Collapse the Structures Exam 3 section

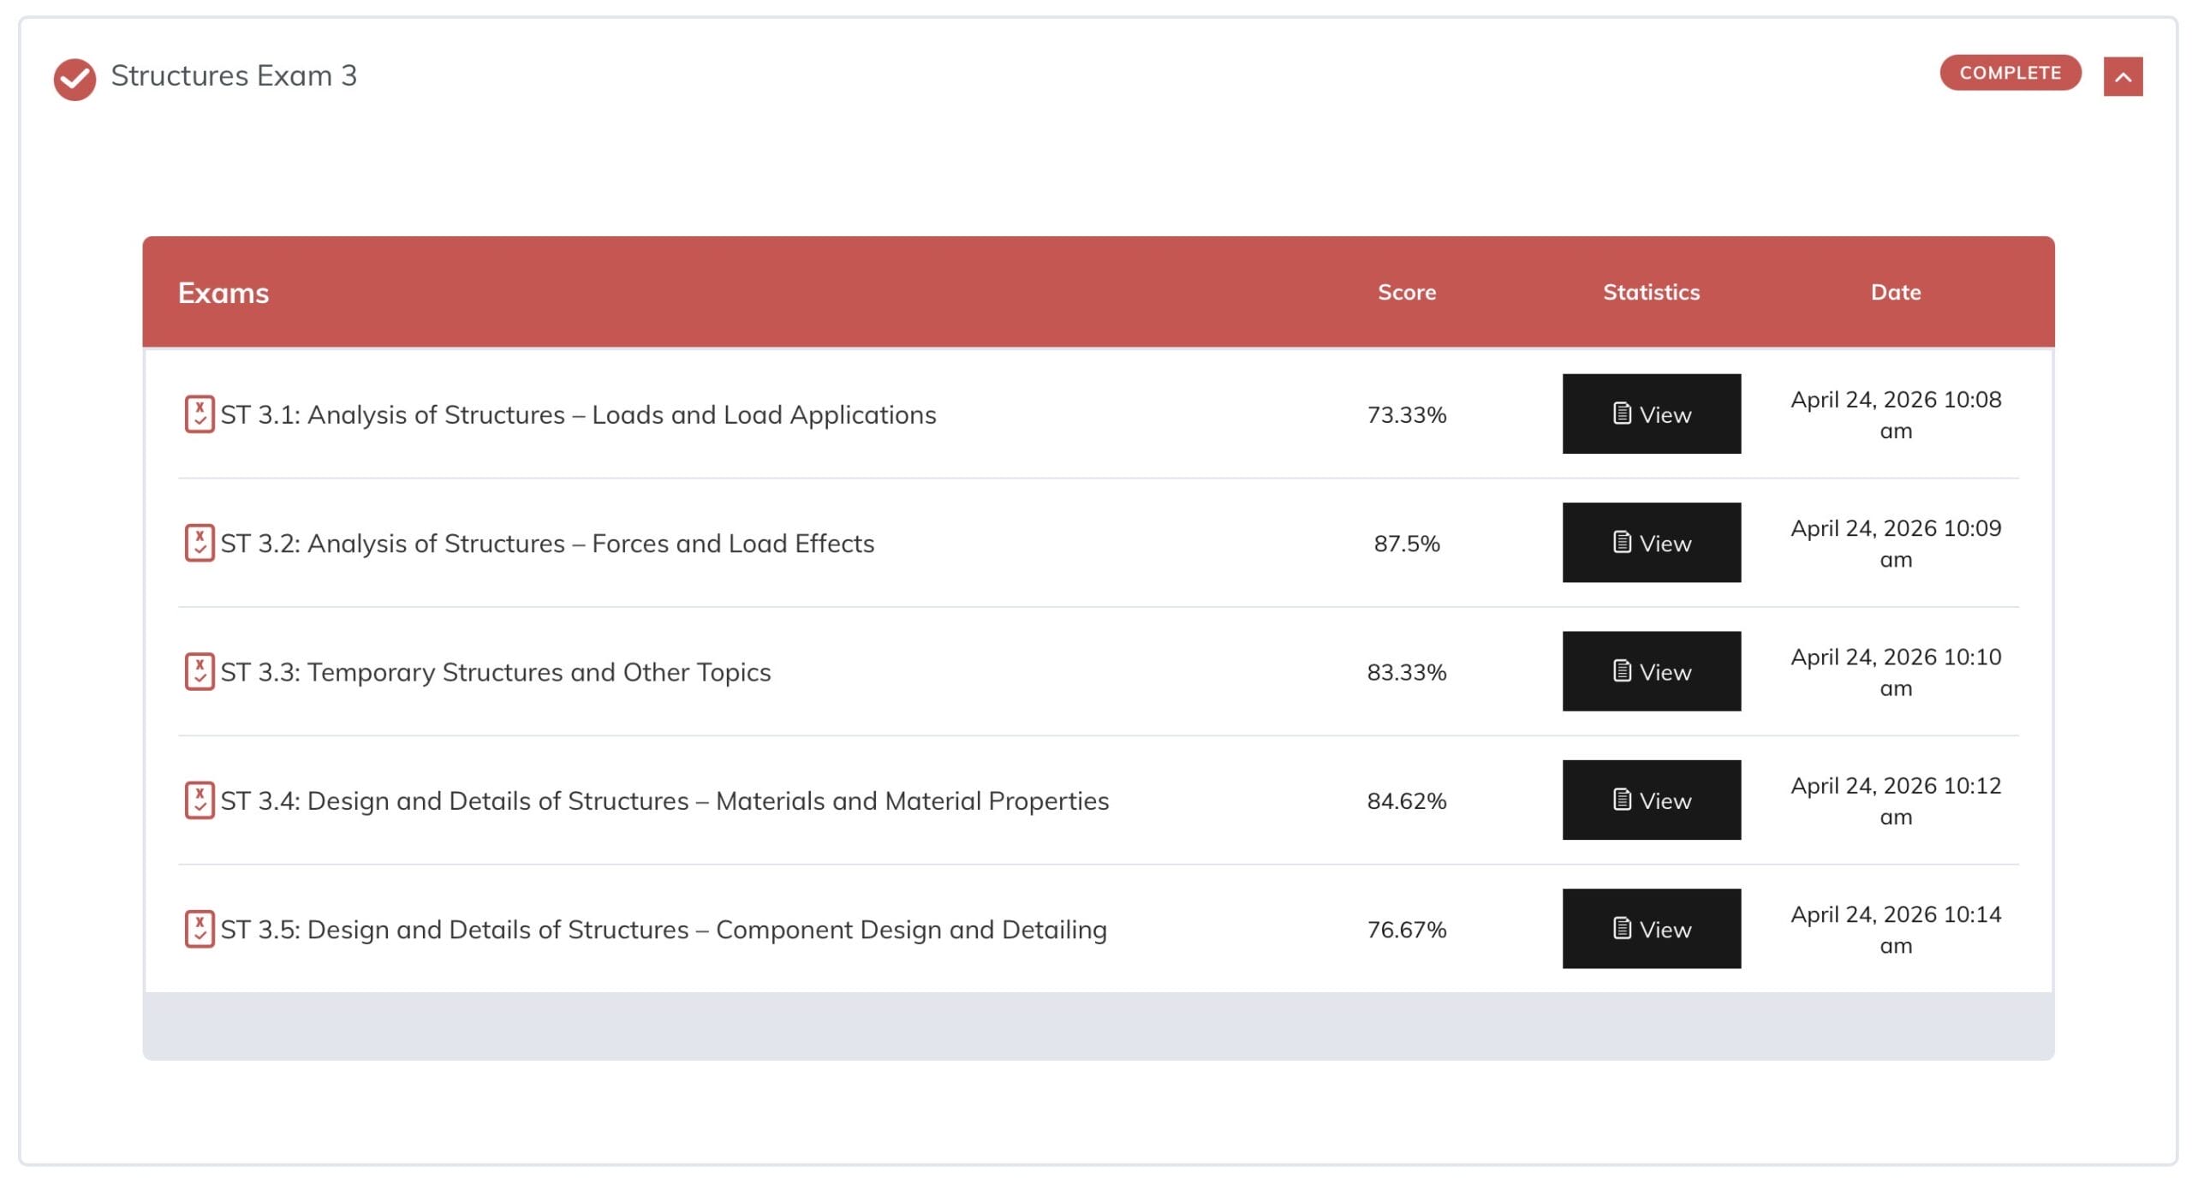(2123, 77)
